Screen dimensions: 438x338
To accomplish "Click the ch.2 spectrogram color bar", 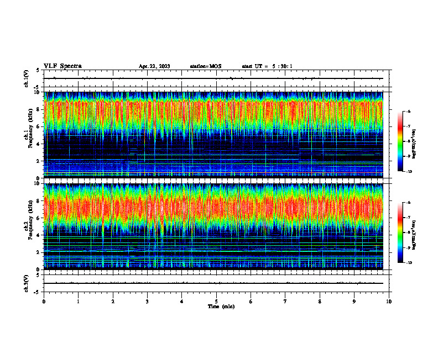I will (x=400, y=233).
